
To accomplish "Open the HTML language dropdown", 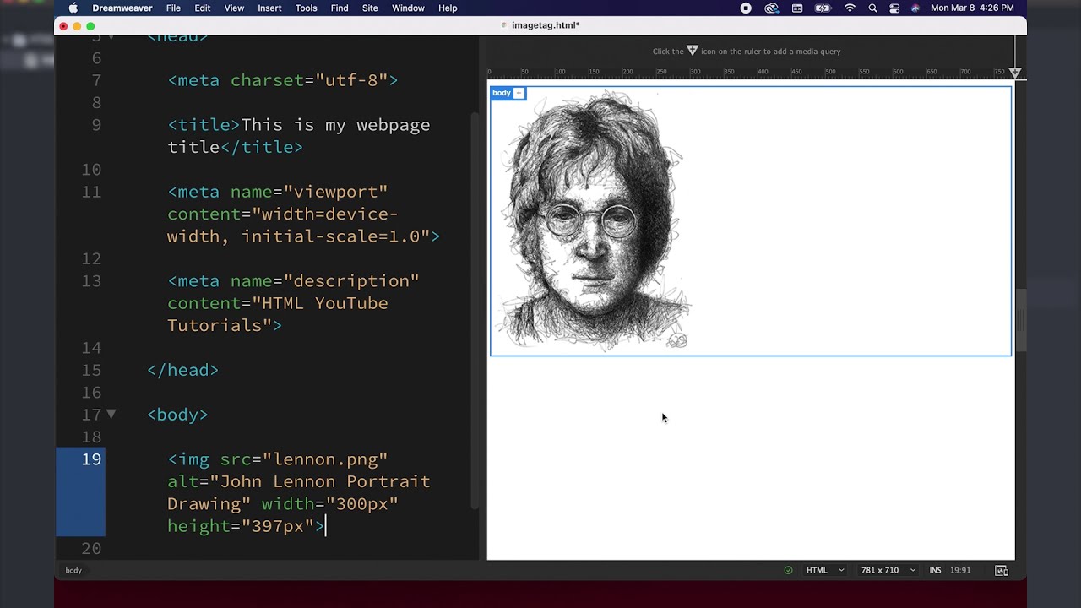I will tap(825, 570).
